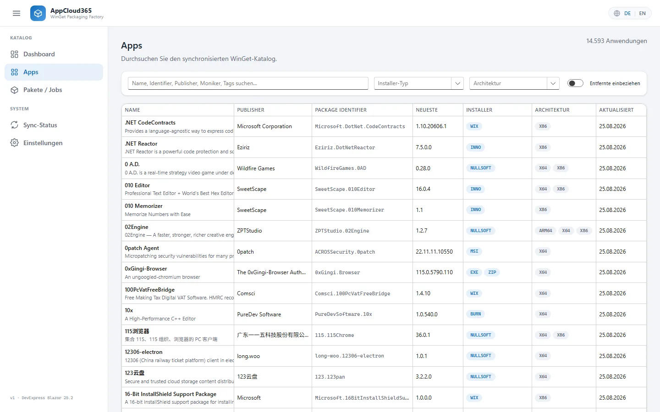Sort by PACKAGE IDENTIFIER column header
Screen dimensions: 660x412
pyautogui.click(x=362, y=110)
